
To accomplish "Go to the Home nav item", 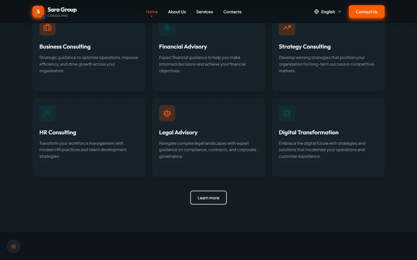I will (x=152, y=12).
